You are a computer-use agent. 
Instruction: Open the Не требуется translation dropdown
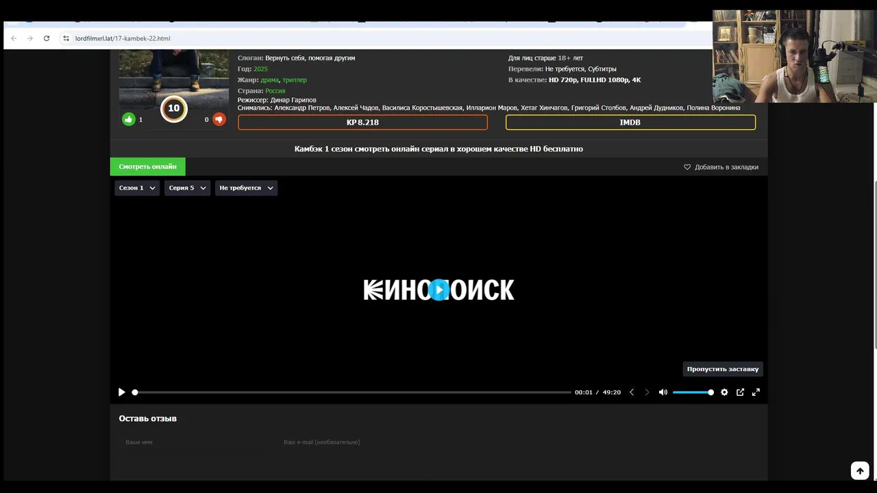pyautogui.click(x=246, y=188)
